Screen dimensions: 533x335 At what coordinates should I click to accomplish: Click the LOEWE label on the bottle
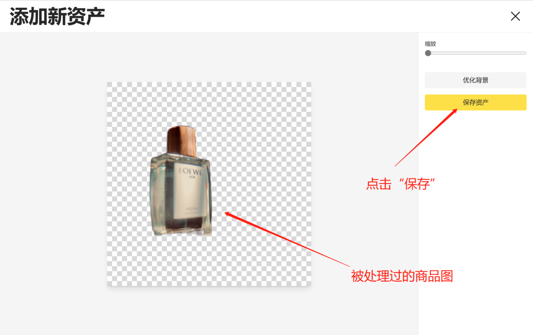click(190, 171)
